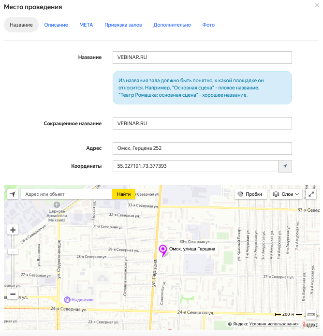Open the Привязка залов tab
Screen dimensions: 323x336
[x=123, y=25]
